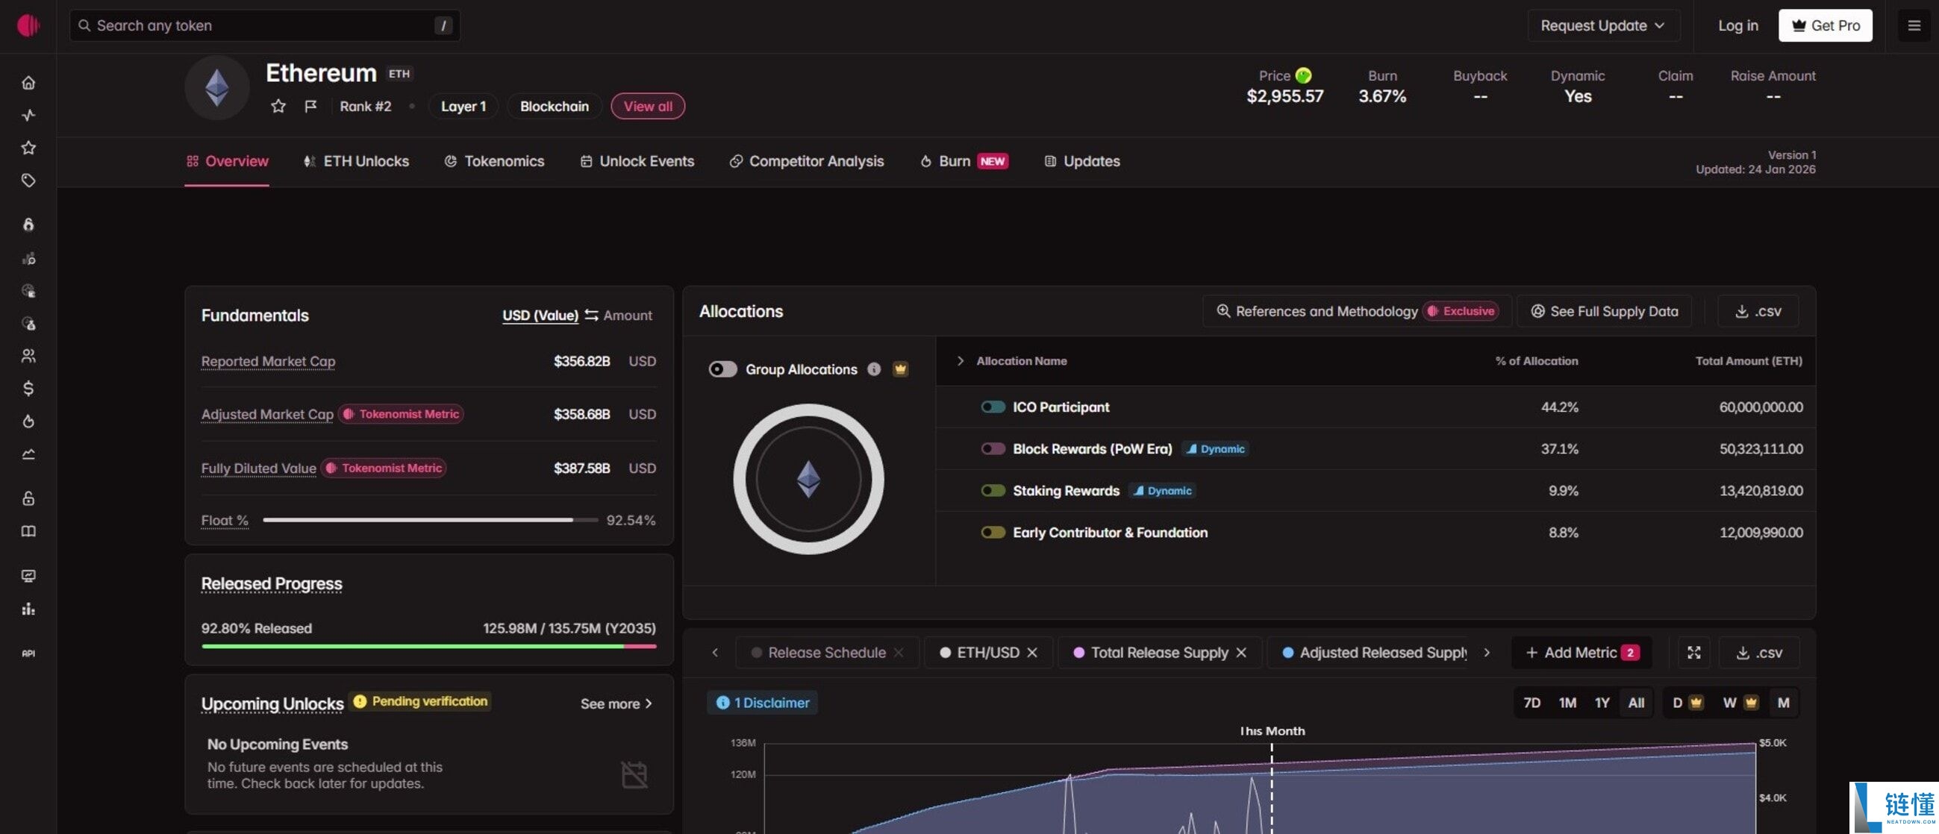Click the fullscreen expand chart icon
This screenshot has width=1939, height=834.
coord(1693,652)
